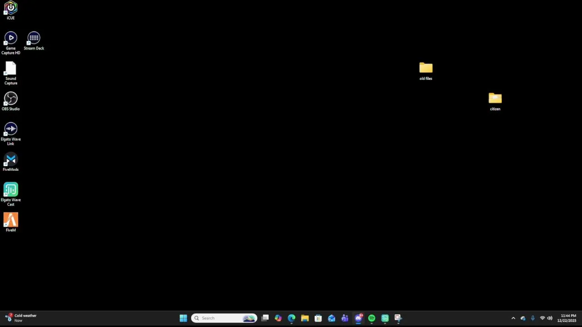The height and width of the screenshot is (327, 582).
Task: Select the iCUE desktop shortcut
Action: [x=10, y=10]
